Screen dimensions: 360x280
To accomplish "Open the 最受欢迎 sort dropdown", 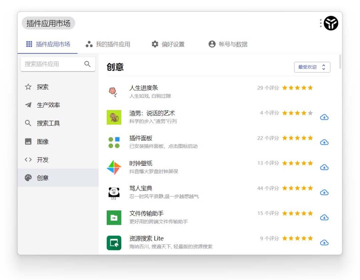I will (312, 67).
